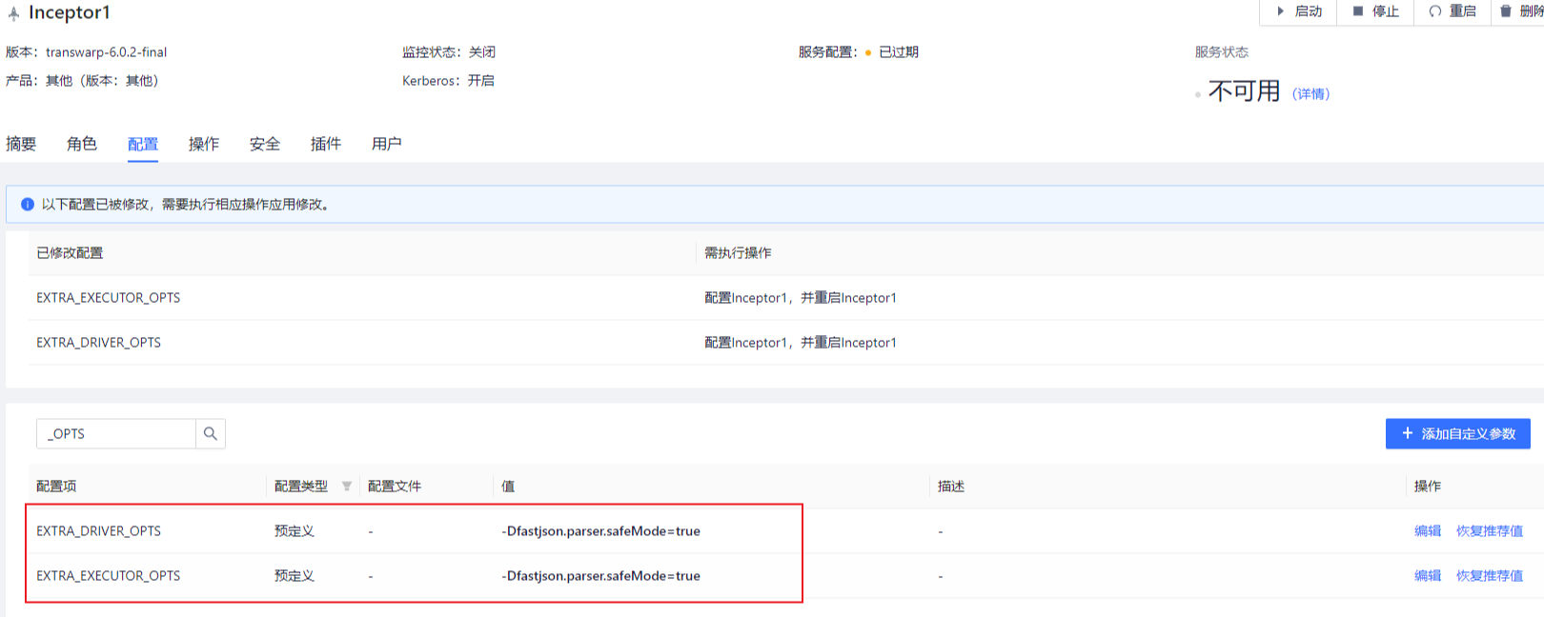The image size is (1544, 617).
Task: Stop the service with 停止 button
Action: coord(1376,11)
